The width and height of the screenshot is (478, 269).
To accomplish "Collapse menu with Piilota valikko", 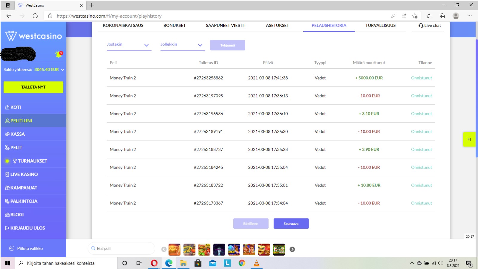I will [26, 248].
